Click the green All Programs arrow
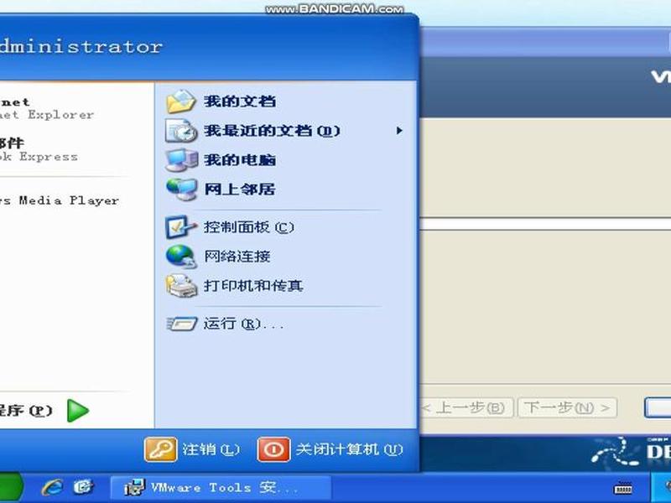This screenshot has width=671, height=503. (x=78, y=411)
